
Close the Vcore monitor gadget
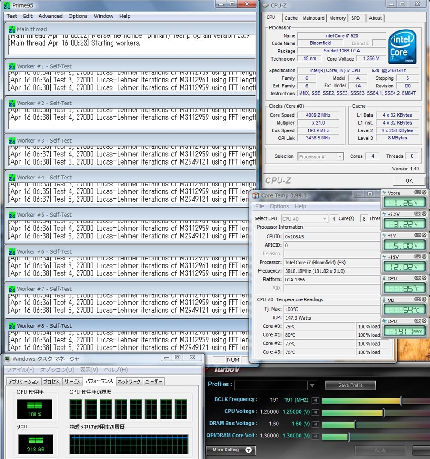click(x=424, y=192)
